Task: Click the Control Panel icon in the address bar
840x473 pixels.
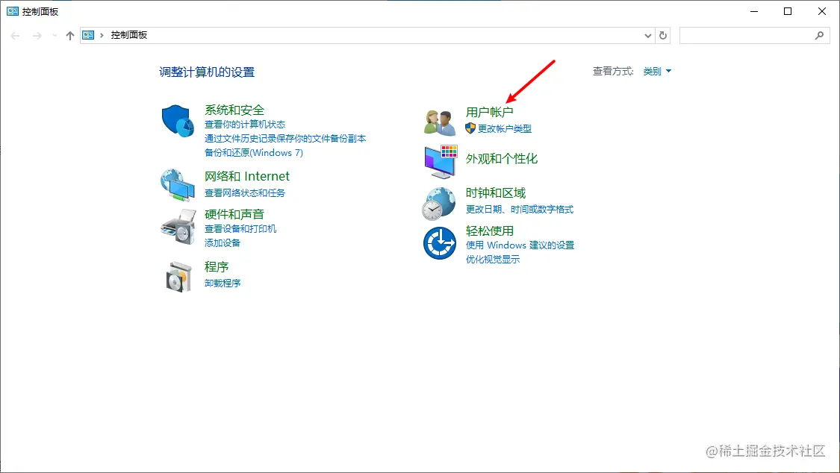Action: click(88, 35)
